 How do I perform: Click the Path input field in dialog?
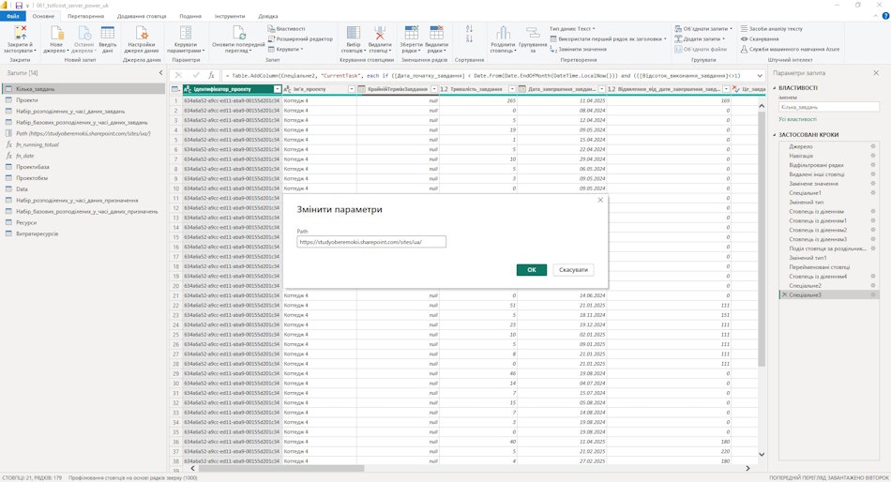pos(371,242)
